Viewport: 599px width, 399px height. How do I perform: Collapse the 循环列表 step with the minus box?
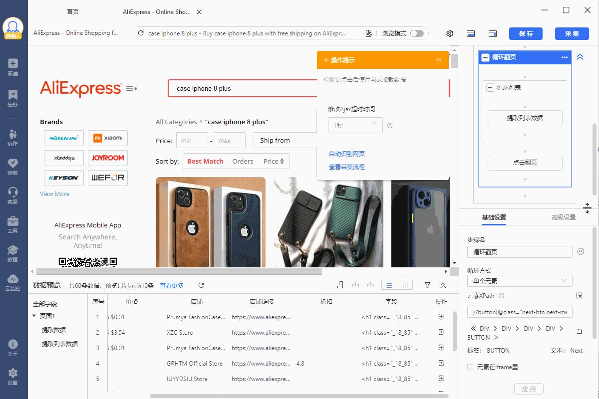490,88
